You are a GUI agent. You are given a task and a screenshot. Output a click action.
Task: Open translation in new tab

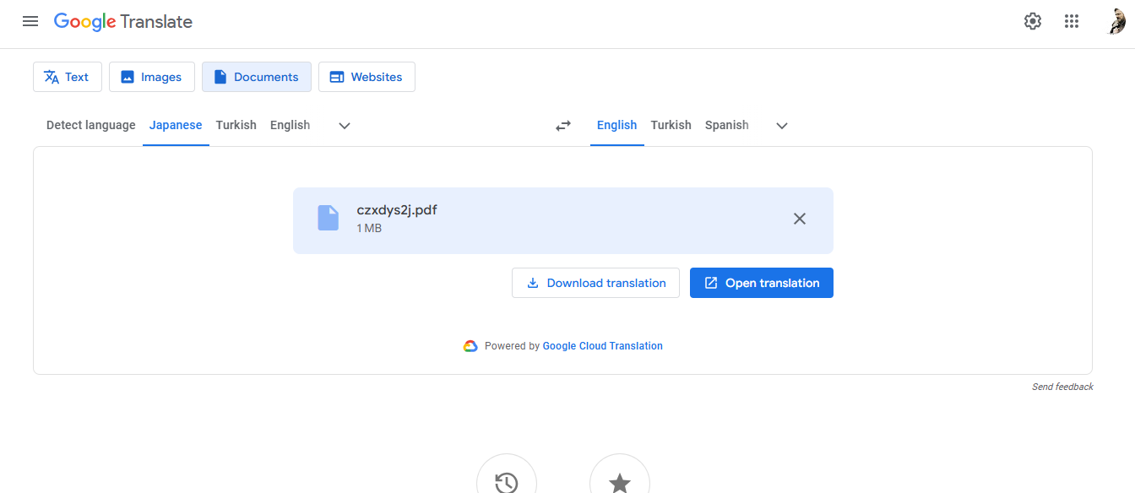(x=761, y=282)
